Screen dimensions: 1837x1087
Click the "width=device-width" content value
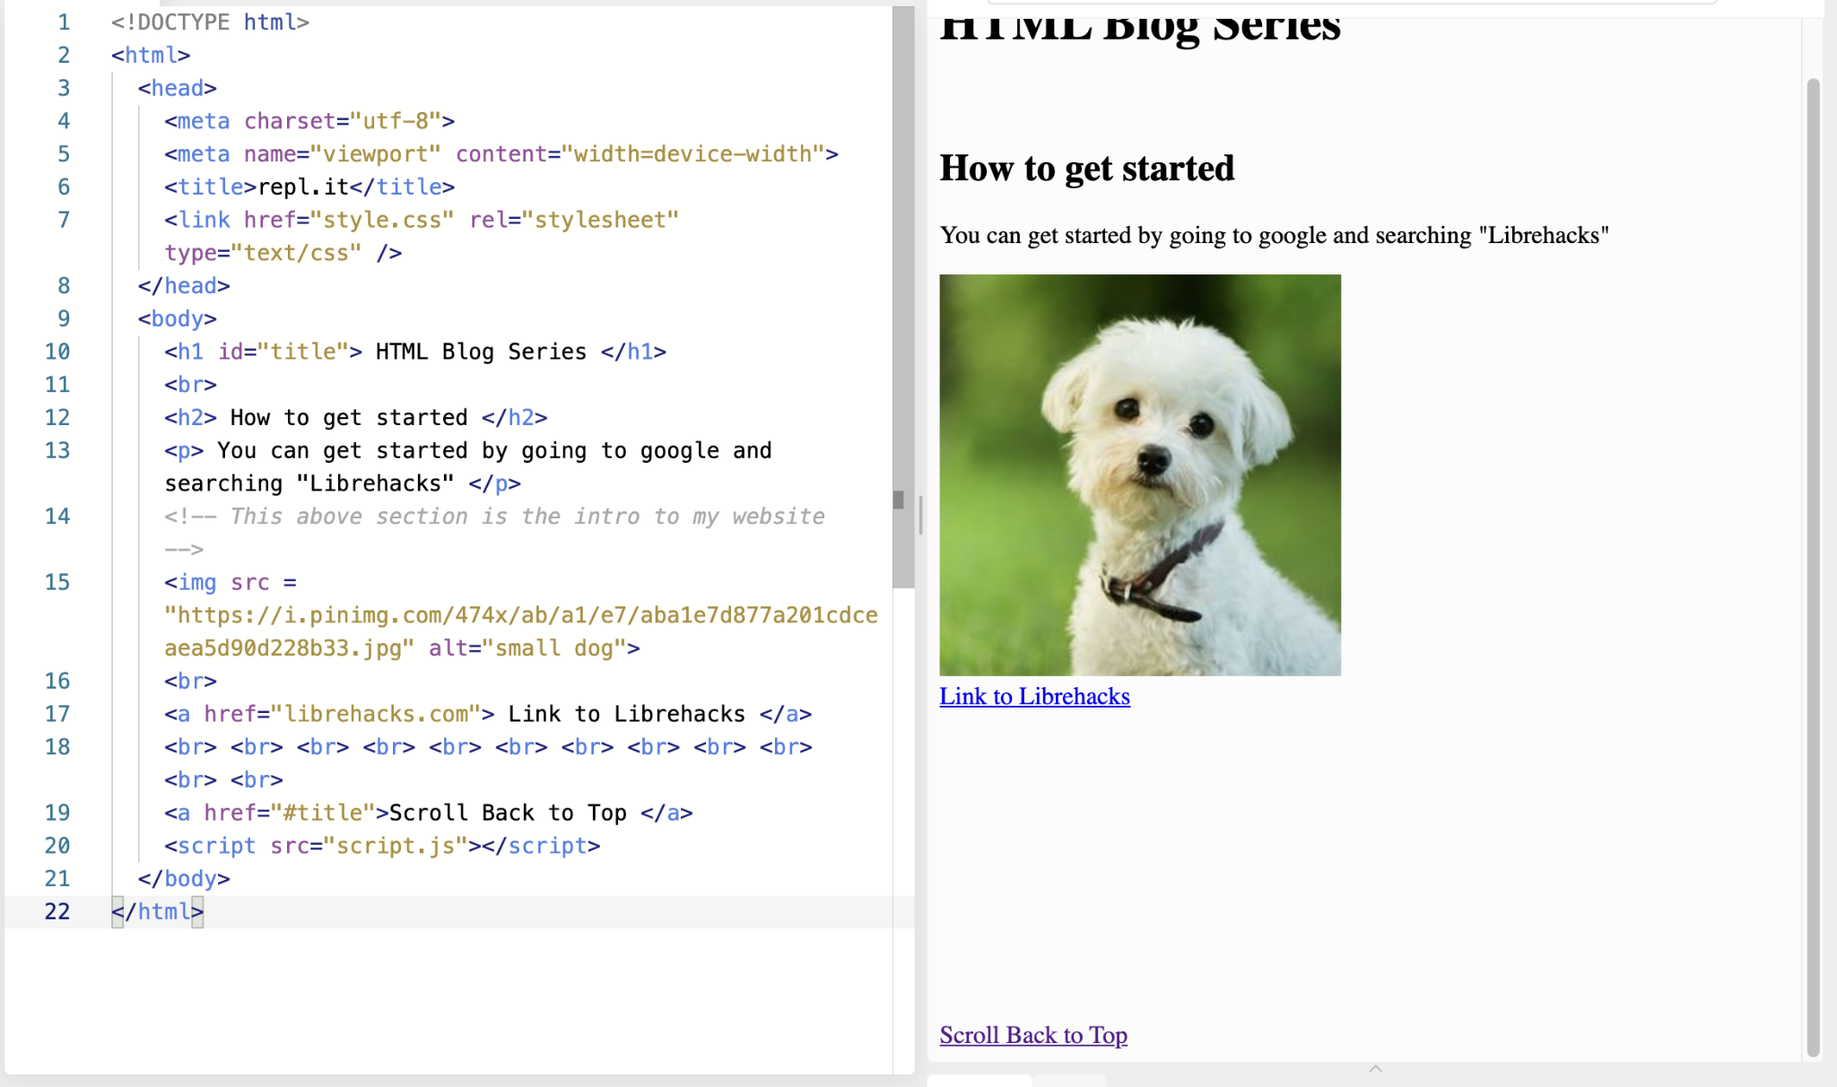point(693,154)
